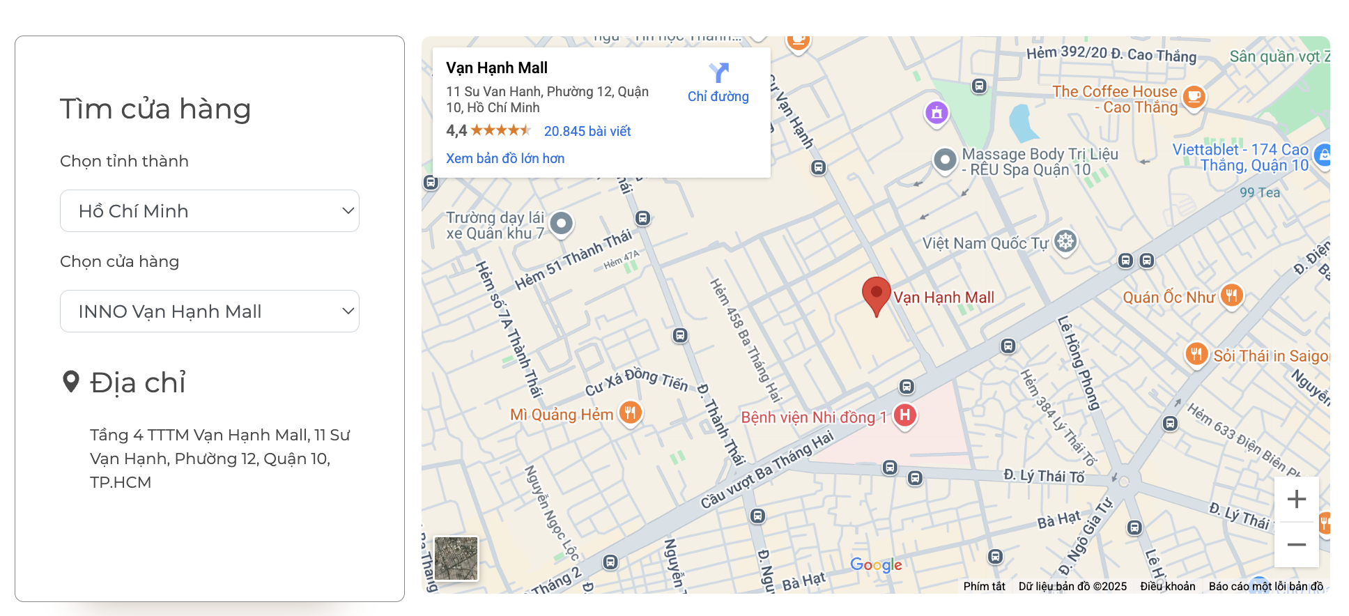The image size is (1349, 616).
Task: Click the Mì Quảng Hẻm restaurant marker
Action: point(630,413)
